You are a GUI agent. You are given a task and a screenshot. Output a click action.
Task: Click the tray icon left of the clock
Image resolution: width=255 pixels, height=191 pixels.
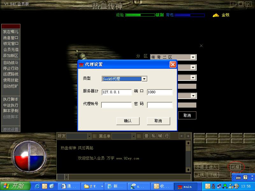click(x=237, y=186)
